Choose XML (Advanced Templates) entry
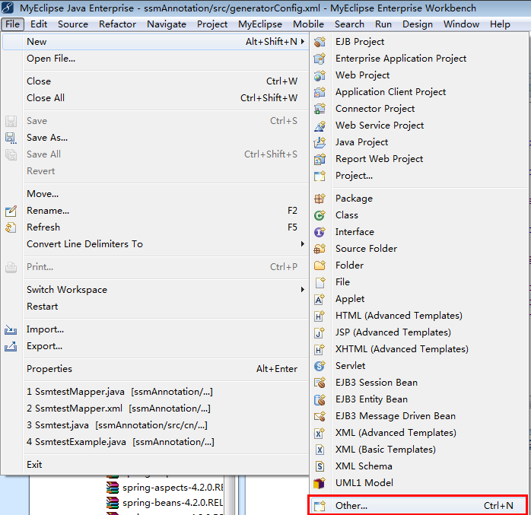The image size is (531, 515). (419, 433)
